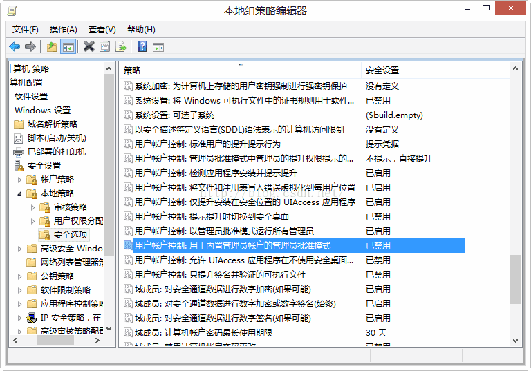Click the 安全选项 folder icon

(x=45, y=235)
